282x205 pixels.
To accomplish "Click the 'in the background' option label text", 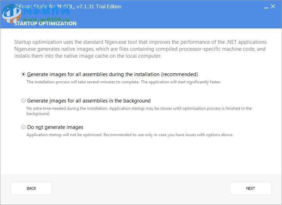I will click(89, 101).
